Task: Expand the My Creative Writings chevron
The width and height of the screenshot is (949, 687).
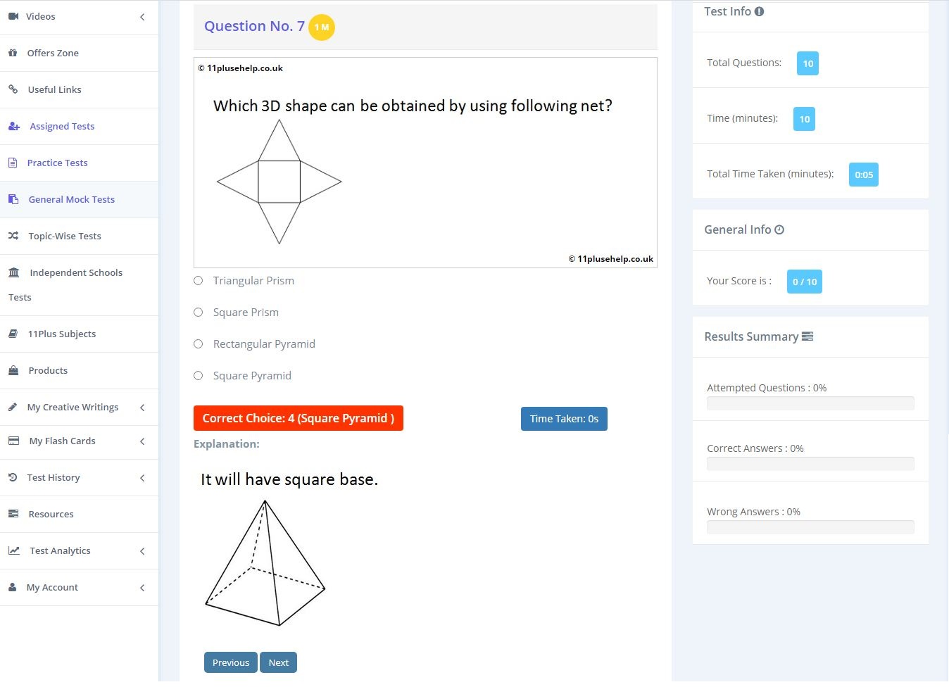Action: pyautogui.click(x=142, y=408)
